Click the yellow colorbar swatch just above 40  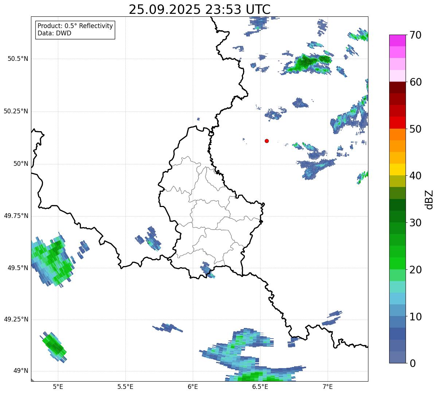click(x=398, y=169)
